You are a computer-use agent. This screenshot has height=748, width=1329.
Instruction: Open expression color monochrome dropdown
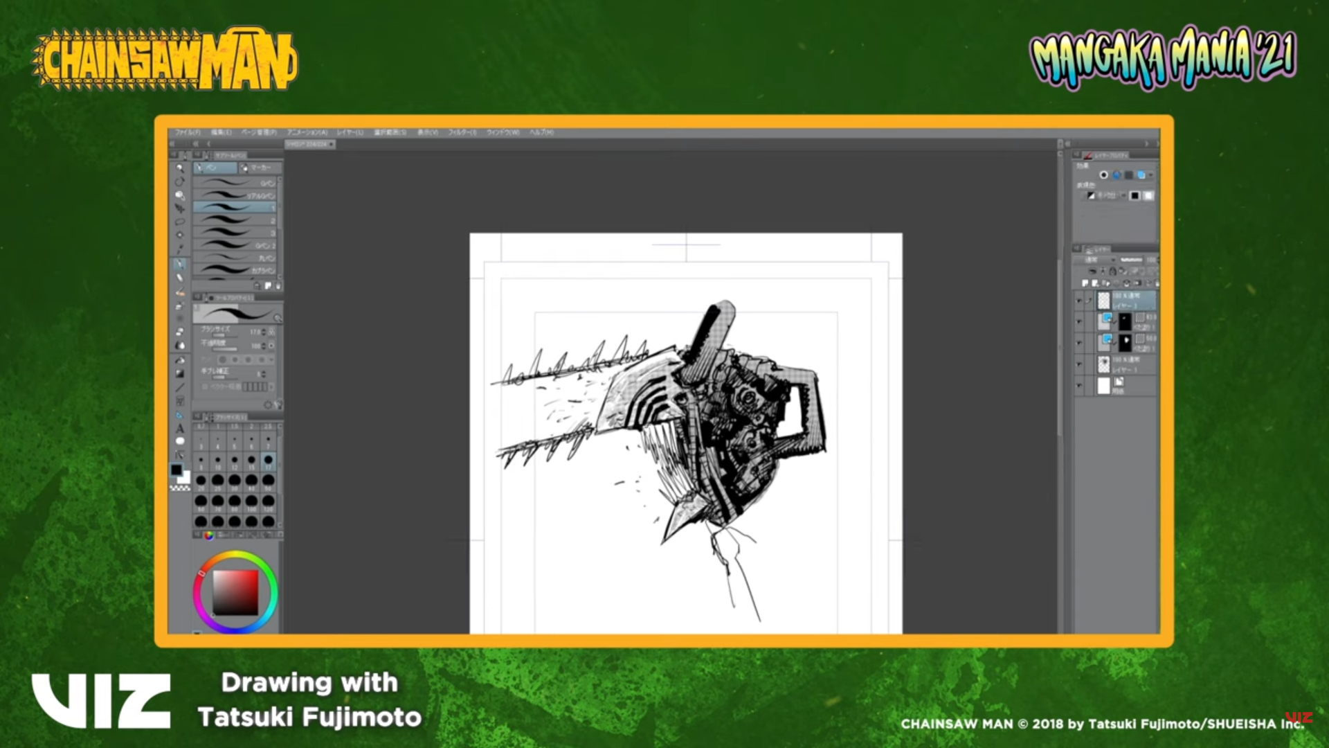[x=1106, y=196]
